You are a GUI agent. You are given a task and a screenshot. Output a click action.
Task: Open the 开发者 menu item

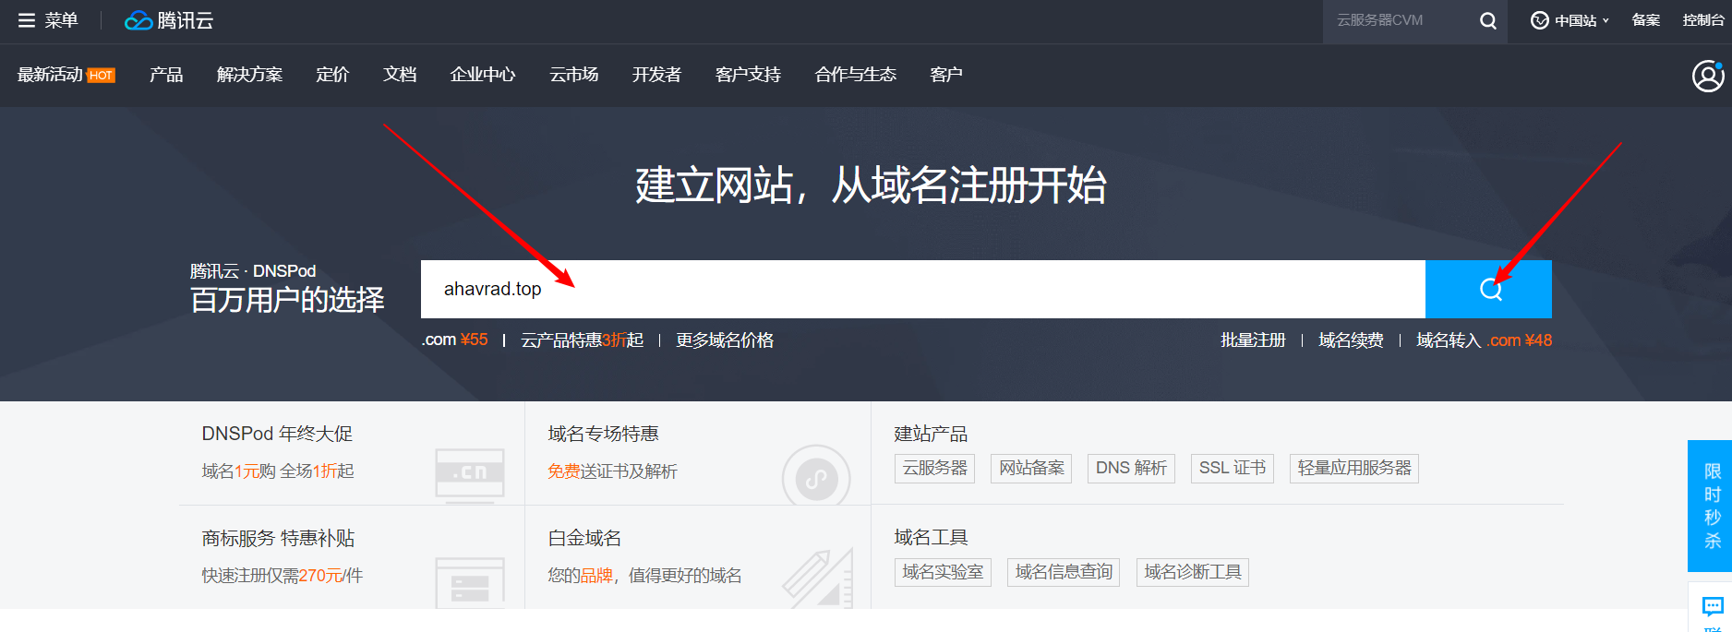coord(656,75)
